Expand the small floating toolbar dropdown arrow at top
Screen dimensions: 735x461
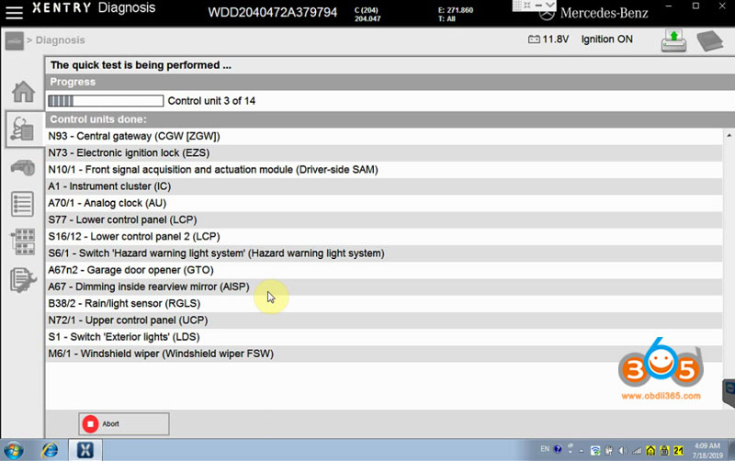pos(549,6)
